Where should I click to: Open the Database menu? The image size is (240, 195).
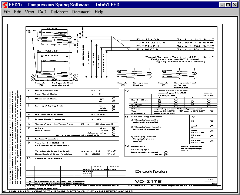(59, 12)
